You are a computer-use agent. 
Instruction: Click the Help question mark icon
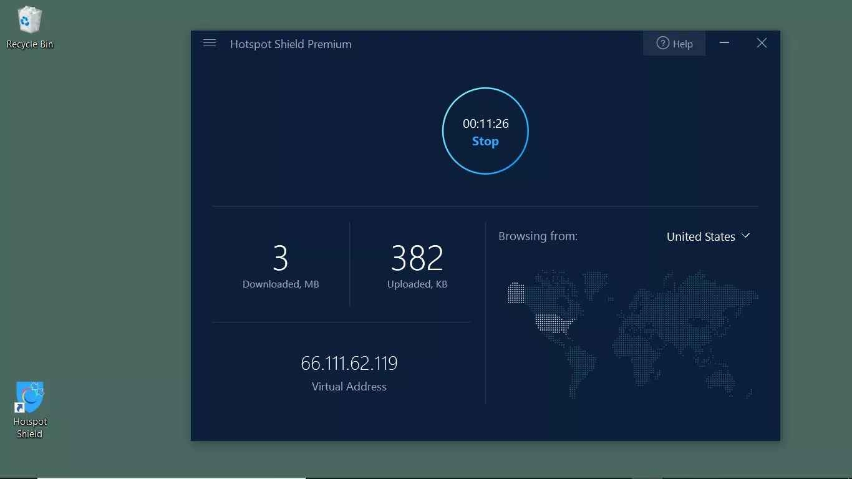point(662,44)
